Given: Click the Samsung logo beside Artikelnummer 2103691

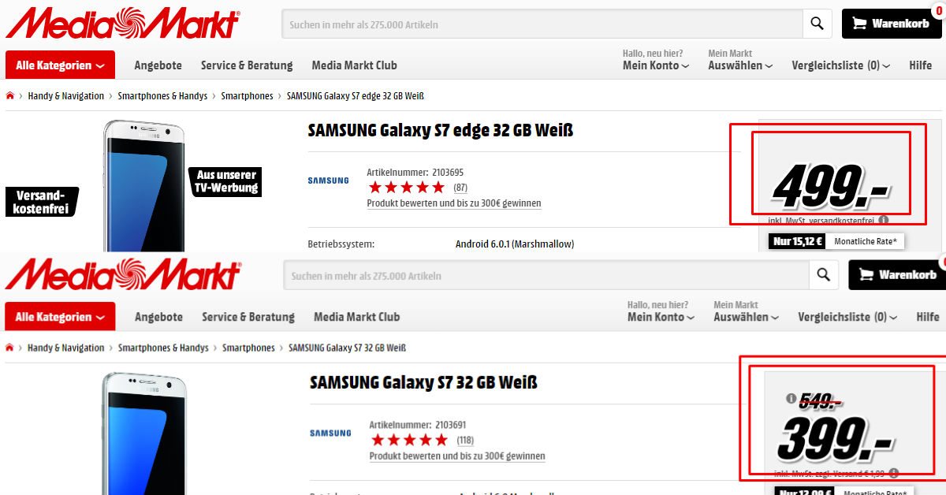Looking at the screenshot, I should (x=330, y=433).
